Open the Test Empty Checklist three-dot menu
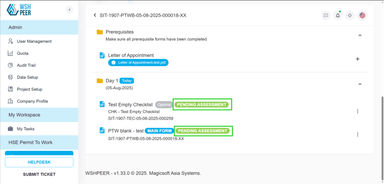This screenshot has height=184, width=384. tap(357, 111)
